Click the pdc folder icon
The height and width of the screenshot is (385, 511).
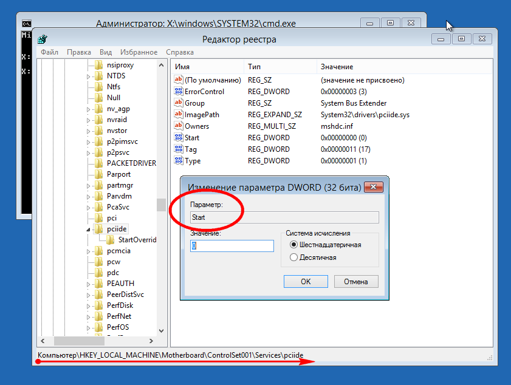pyautogui.click(x=99, y=273)
